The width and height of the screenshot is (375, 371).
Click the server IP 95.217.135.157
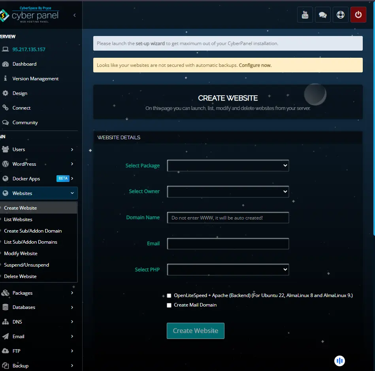point(29,49)
